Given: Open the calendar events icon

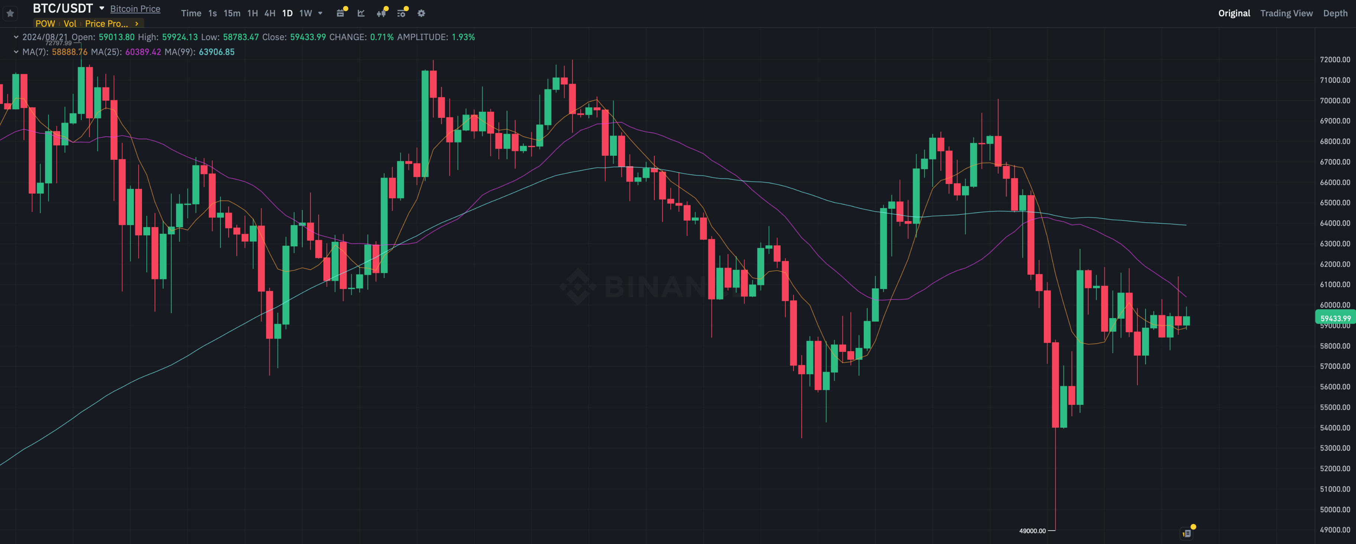Looking at the screenshot, I should pyautogui.click(x=340, y=13).
